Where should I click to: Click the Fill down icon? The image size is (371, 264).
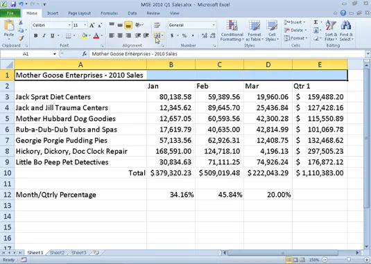pyautogui.click(x=316, y=30)
